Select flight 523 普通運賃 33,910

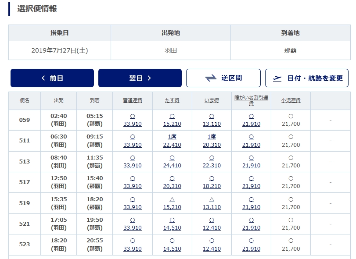coord(133,245)
